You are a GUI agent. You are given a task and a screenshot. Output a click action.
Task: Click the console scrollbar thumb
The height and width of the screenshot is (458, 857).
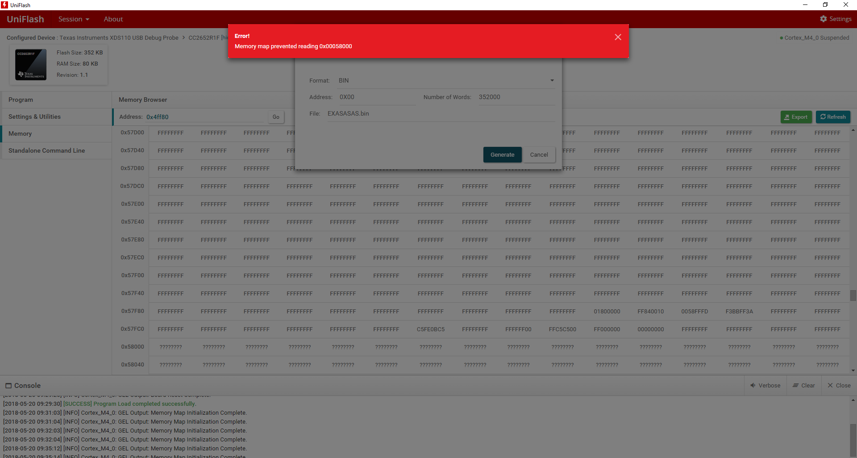(x=853, y=440)
